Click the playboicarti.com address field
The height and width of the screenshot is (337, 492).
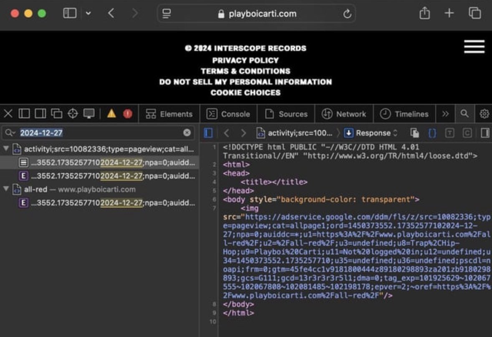(x=257, y=14)
